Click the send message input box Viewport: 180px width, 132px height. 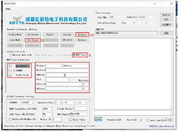(132, 113)
